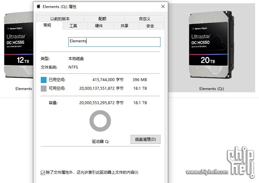Click the drive name field containing Elements

tap(114, 42)
